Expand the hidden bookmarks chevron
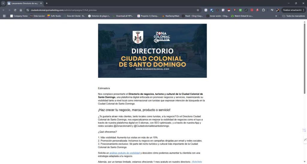 (x=276, y=16)
